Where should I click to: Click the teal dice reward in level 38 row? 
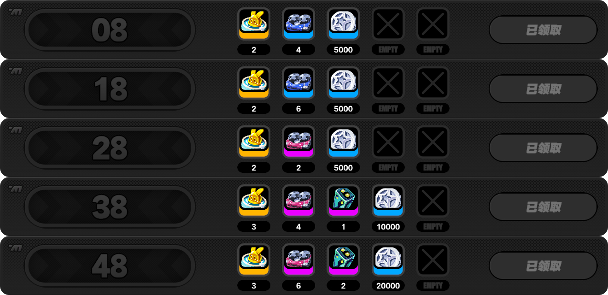(343, 201)
